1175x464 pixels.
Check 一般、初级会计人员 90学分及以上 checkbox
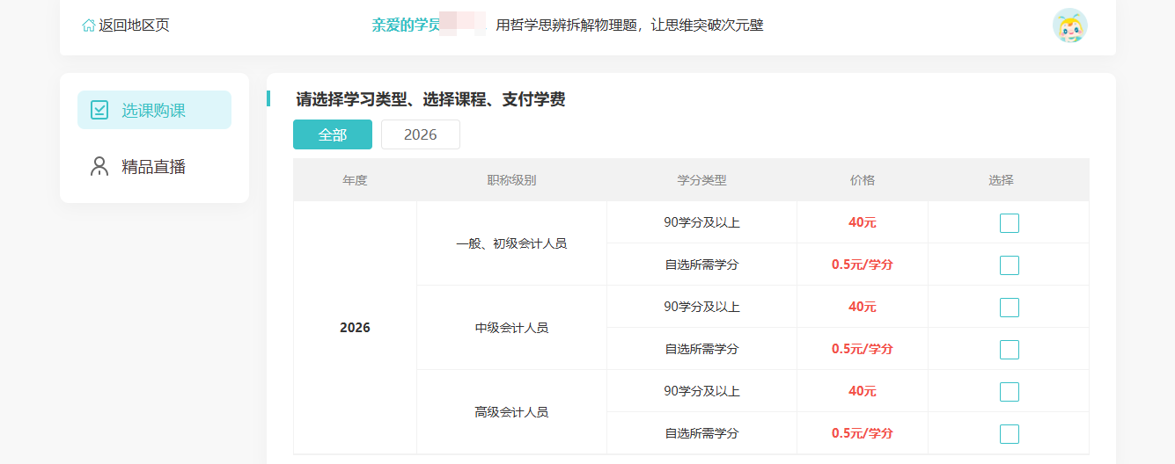(1010, 223)
